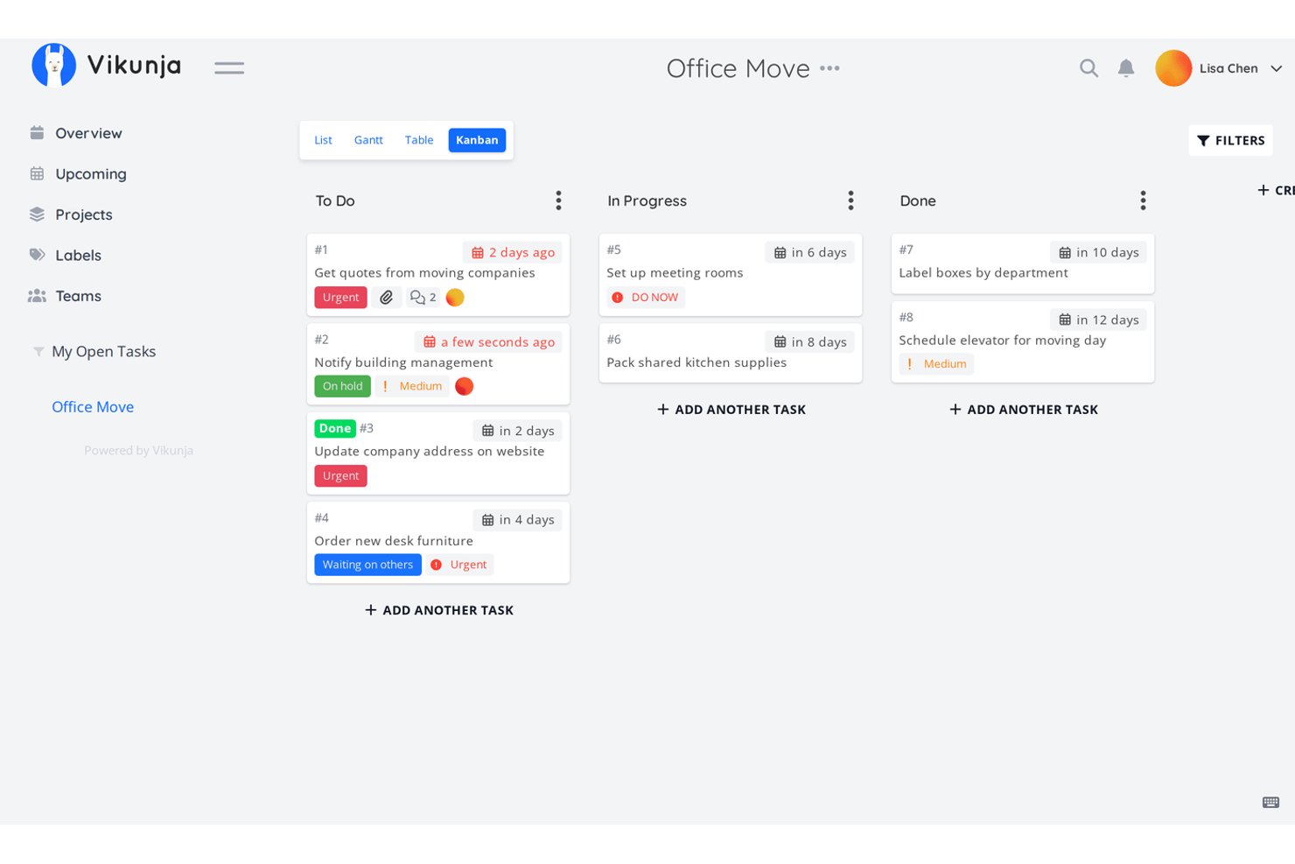Screen dimensions: 1295x864
Task: Click the Vikunja llama logo
Action: [x=53, y=66]
